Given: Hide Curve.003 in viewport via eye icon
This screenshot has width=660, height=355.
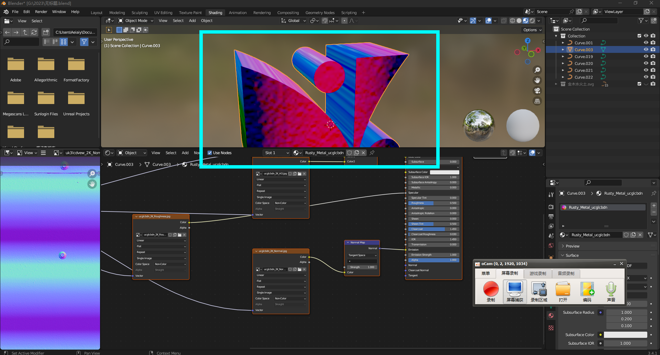Looking at the screenshot, I should tap(646, 49).
